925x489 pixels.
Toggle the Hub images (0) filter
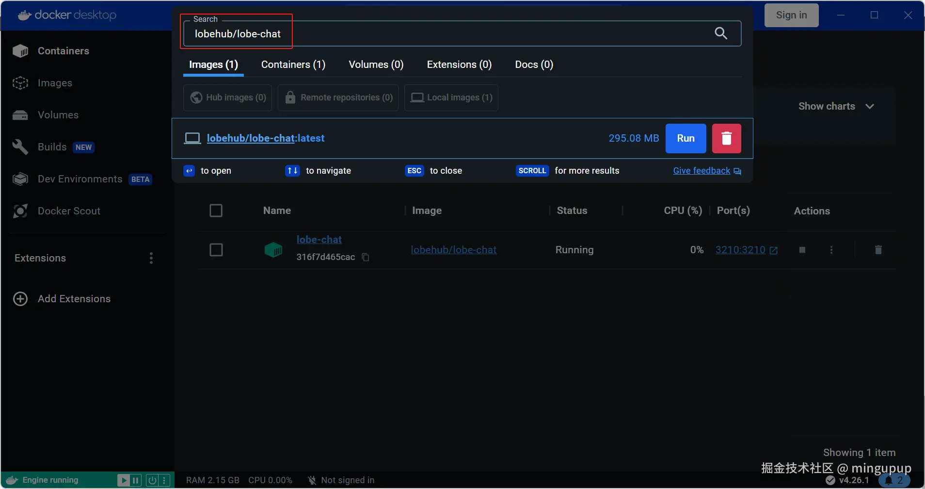pyautogui.click(x=228, y=98)
